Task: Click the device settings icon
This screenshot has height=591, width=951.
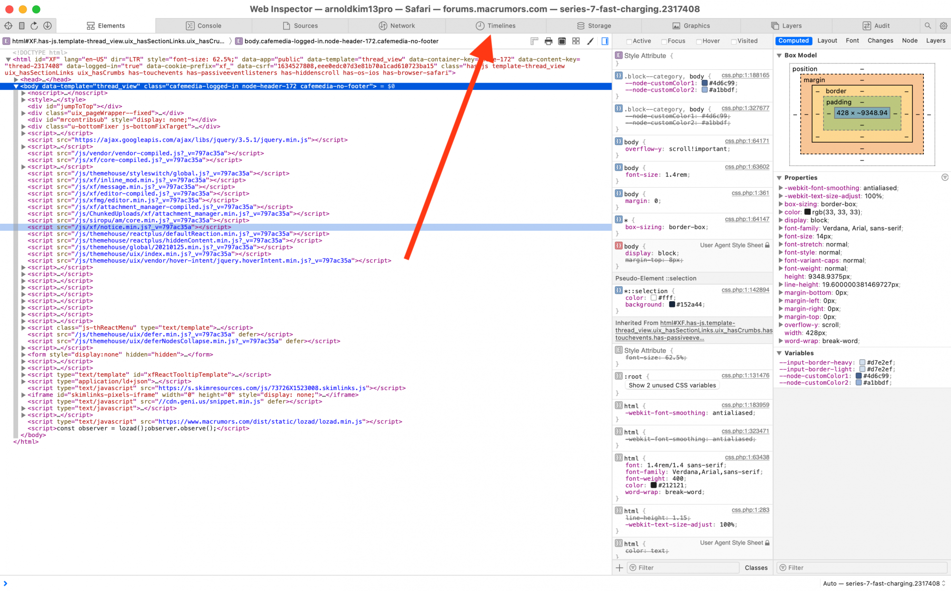Action: (21, 26)
